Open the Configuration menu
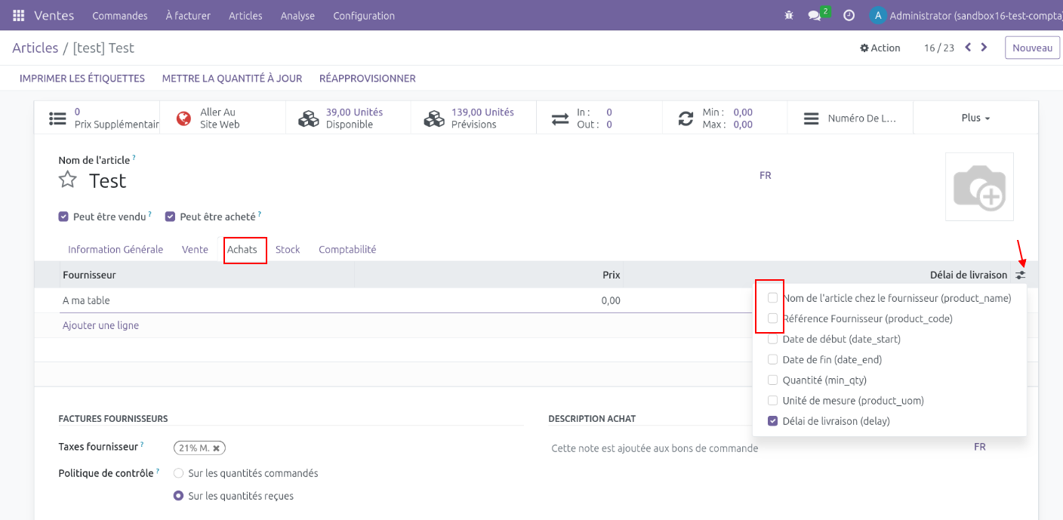Image resolution: width=1063 pixels, height=520 pixels. pyautogui.click(x=364, y=15)
